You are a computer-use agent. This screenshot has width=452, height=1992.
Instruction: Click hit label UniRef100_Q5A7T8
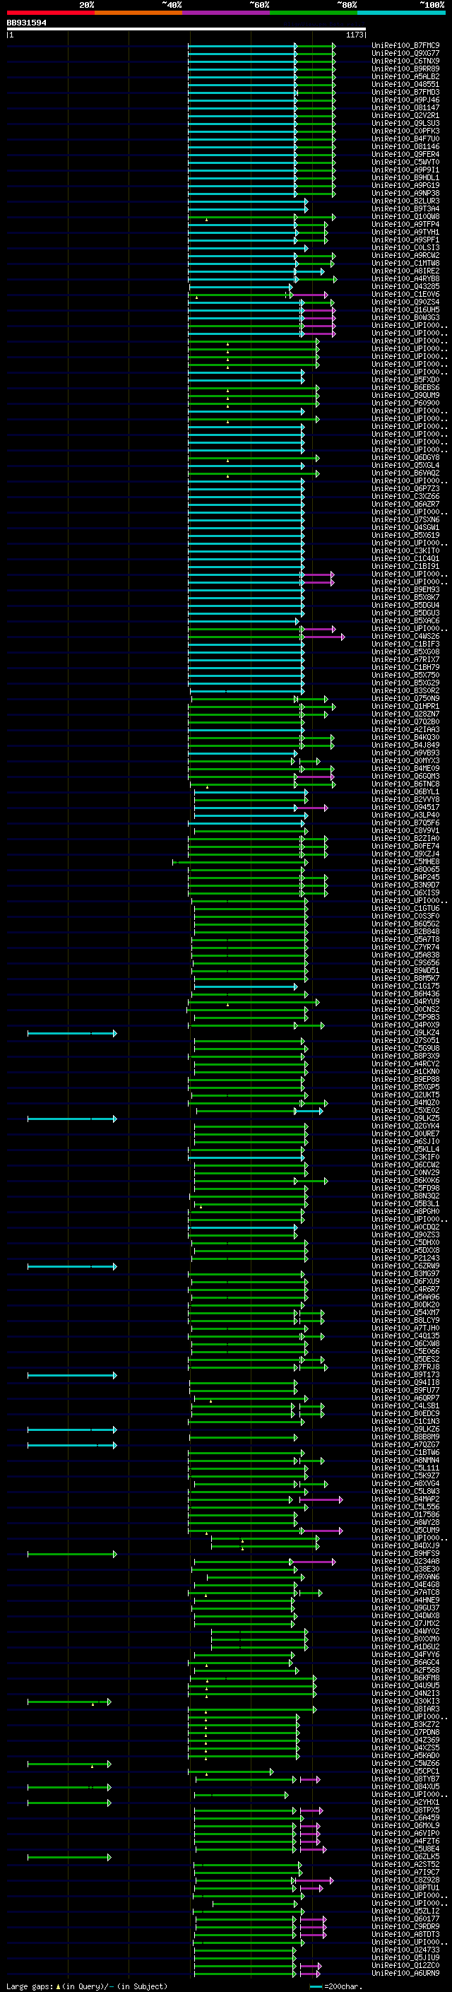(405, 939)
